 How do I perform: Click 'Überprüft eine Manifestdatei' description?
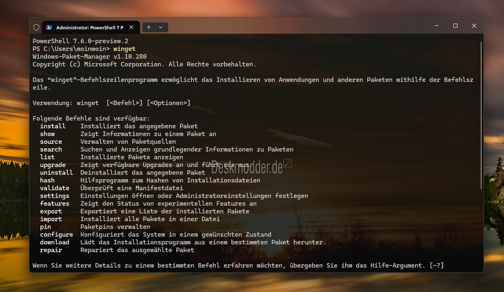pos(132,188)
